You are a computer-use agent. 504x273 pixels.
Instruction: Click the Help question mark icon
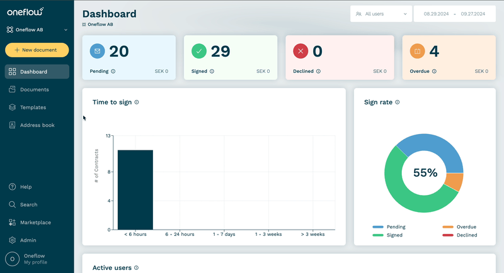tap(12, 187)
